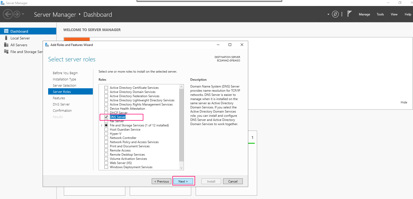Image resolution: width=413 pixels, height=199 pixels.
Task: Click the roles list scroll down arrow
Action: [x=182, y=168]
